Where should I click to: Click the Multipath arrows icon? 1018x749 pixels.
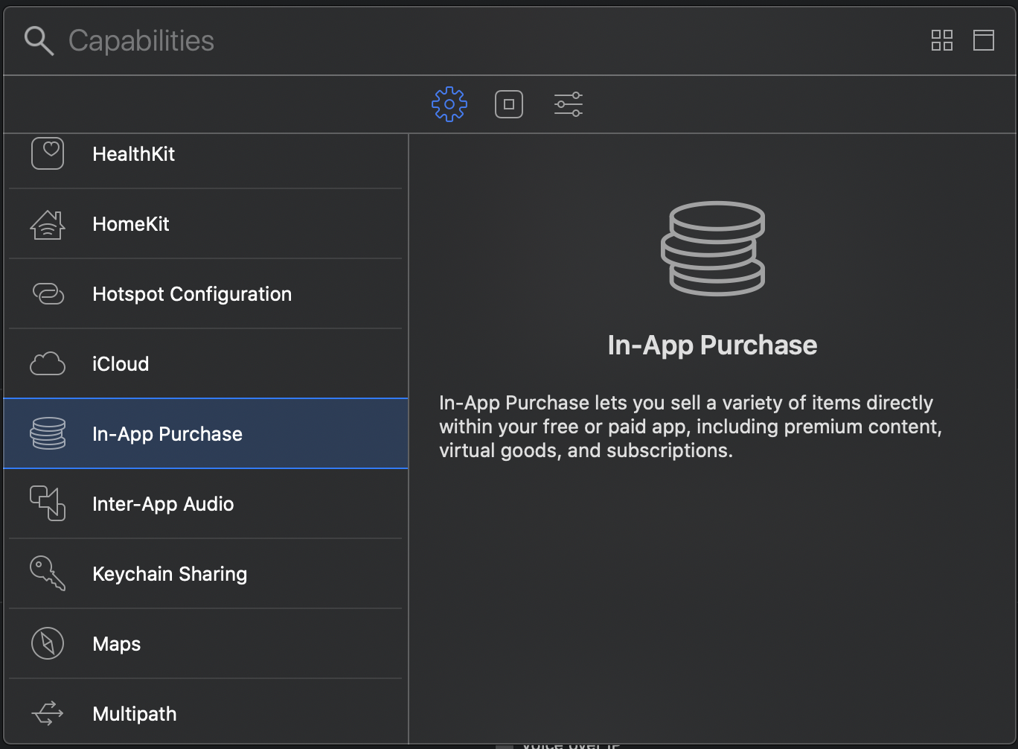(48, 714)
